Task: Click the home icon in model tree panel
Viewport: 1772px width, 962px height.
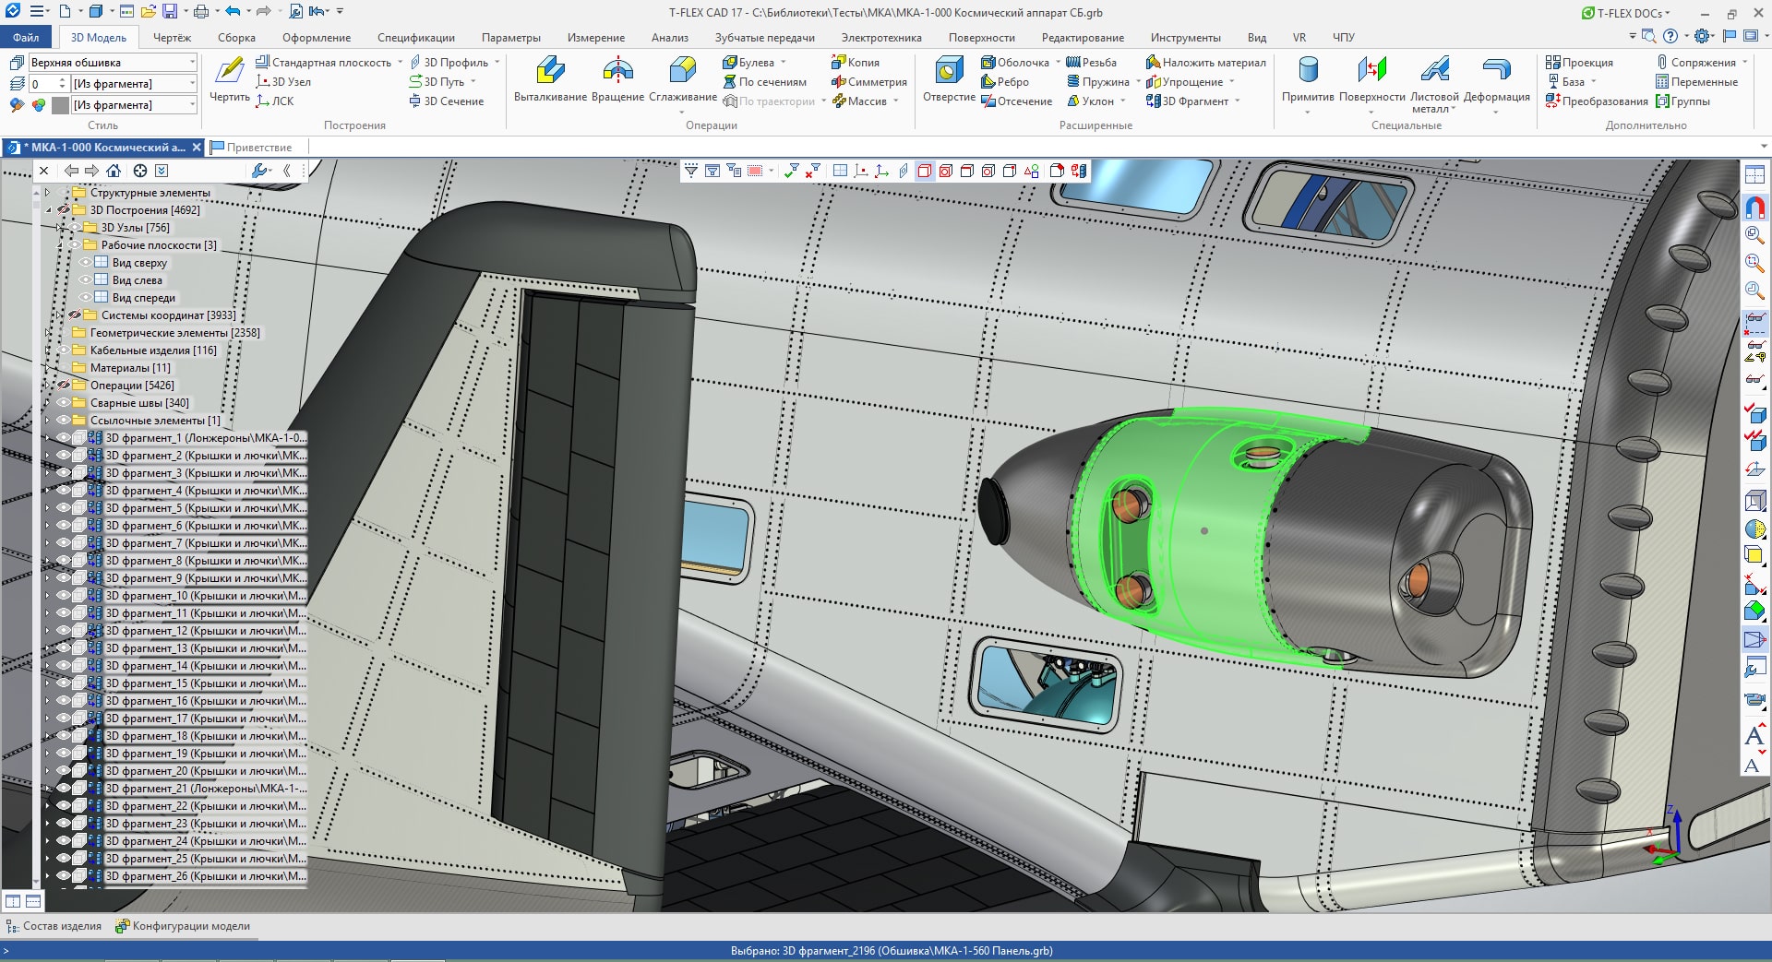Action: (114, 171)
